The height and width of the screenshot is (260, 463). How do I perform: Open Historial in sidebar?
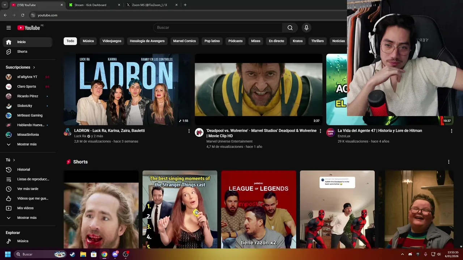(28, 169)
